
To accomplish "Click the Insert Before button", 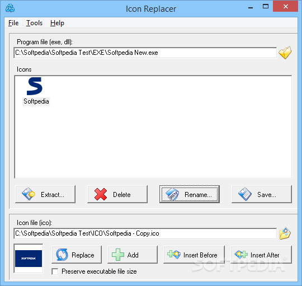I will [x=194, y=255].
